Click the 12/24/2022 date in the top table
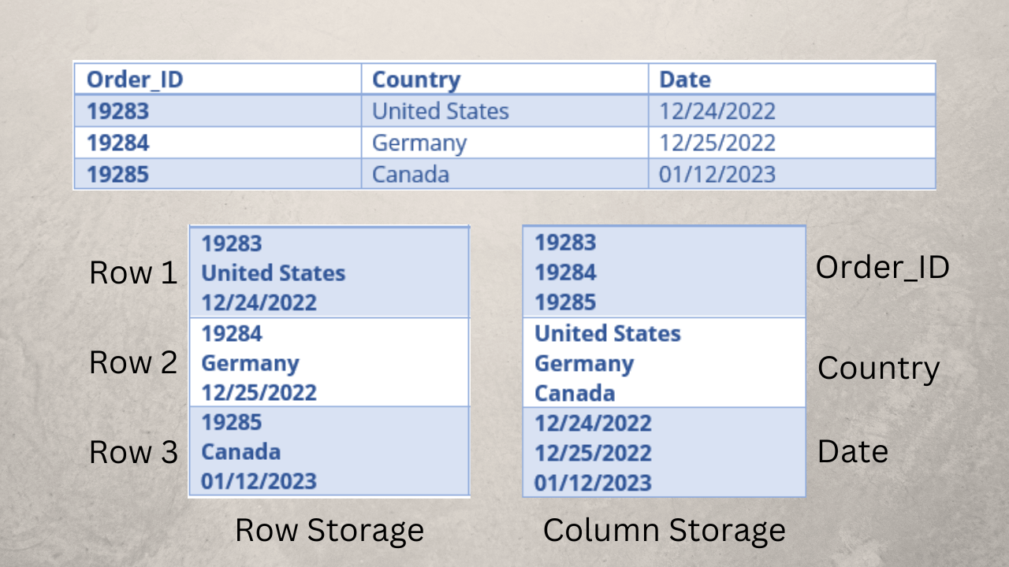The width and height of the screenshot is (1009, 567). [717, 111]
